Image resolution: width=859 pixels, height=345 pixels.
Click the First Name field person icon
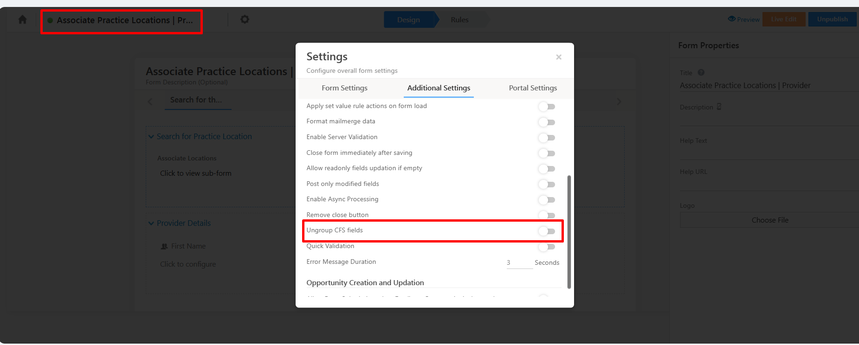(164, 246)
